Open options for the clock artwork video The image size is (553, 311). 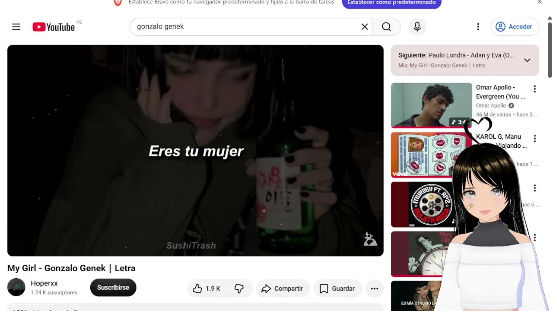point(535,238)
